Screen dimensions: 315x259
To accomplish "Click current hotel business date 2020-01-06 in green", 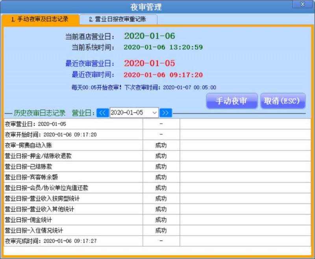I will coord(150,36).
